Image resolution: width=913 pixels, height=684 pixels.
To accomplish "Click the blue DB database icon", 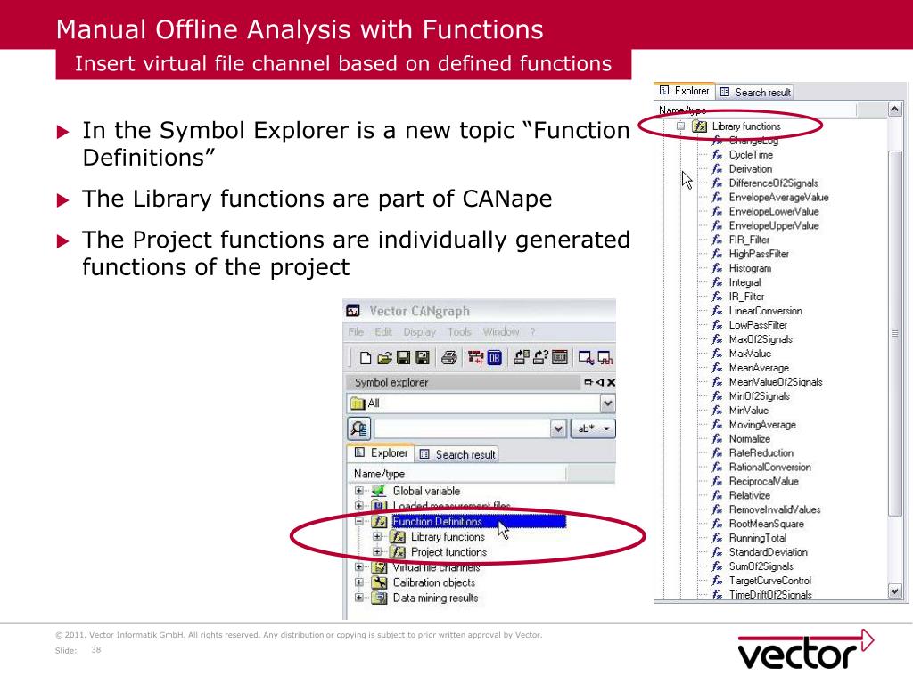I will coord(494,358).
